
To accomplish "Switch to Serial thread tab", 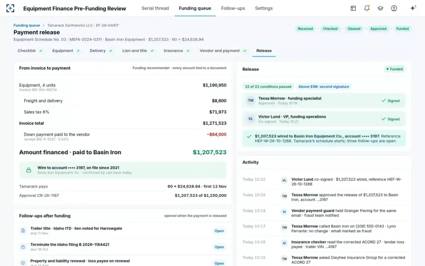I will pyautogui.click(x=155, y=8).
